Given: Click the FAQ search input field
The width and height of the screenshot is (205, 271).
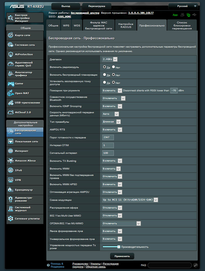Looking at the screenshot, I should coord(170,265).
